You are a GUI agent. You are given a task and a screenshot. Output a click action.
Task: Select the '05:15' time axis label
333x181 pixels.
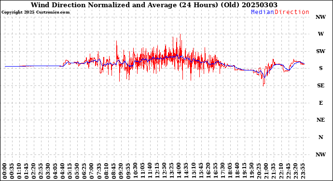click(70, 171)
